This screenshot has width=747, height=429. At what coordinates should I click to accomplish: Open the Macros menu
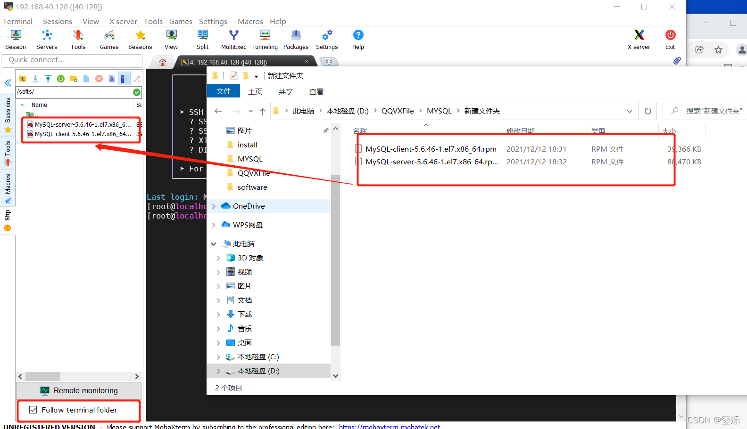tap(250, 21)
